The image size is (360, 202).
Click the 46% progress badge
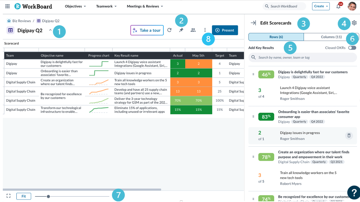click(x=266, y=74)
